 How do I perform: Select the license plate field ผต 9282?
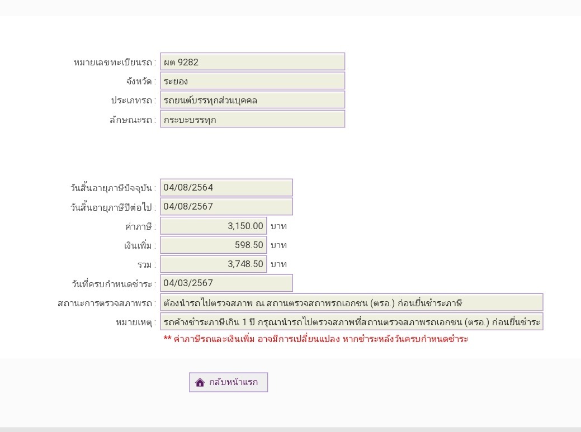coord(252,61)
